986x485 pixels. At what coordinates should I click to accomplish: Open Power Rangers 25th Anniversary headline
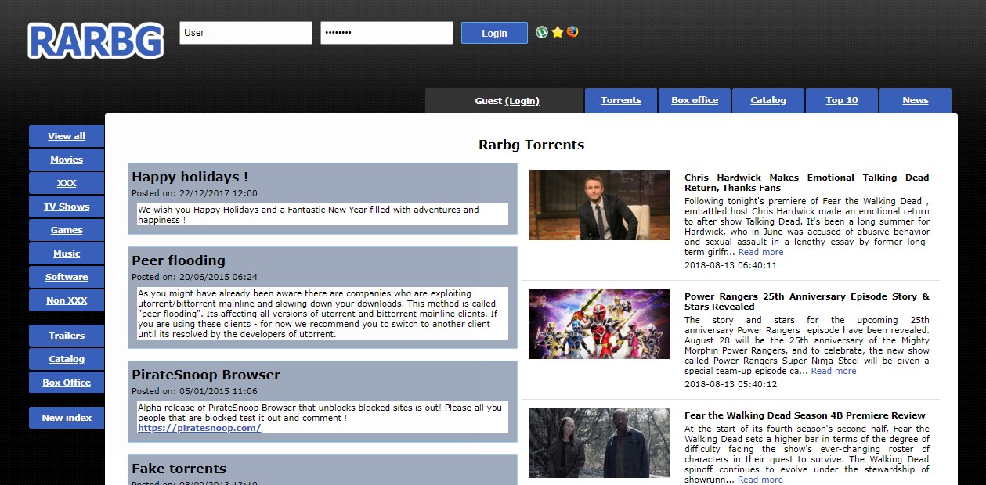click(x=807, y=301)
